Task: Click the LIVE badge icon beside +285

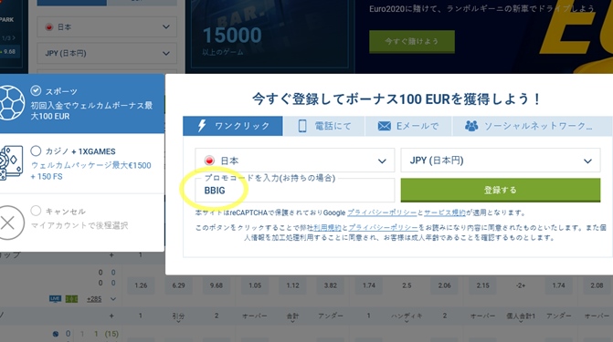Action: click(55, 298)
